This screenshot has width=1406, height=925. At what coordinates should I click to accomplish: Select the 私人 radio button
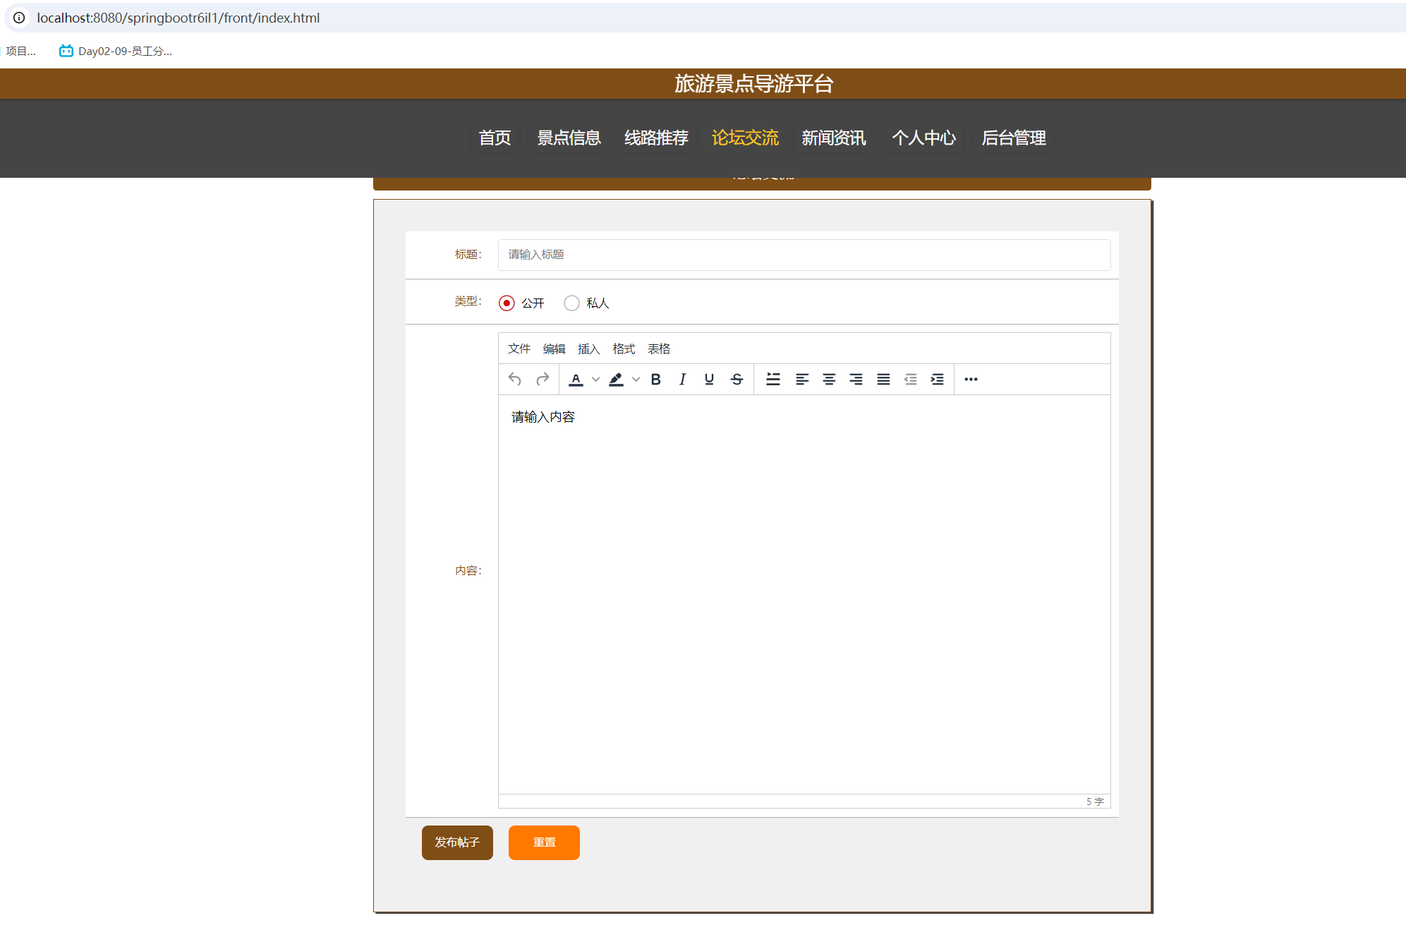coord(571,303)
